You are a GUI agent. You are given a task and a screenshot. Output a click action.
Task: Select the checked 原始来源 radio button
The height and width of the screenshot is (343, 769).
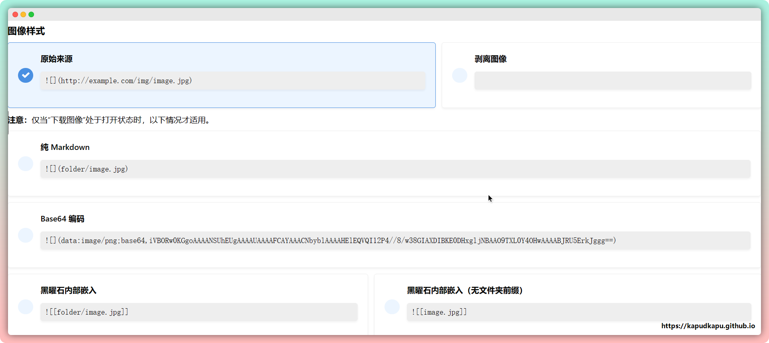pyautogui.click(x=26, y=75)
